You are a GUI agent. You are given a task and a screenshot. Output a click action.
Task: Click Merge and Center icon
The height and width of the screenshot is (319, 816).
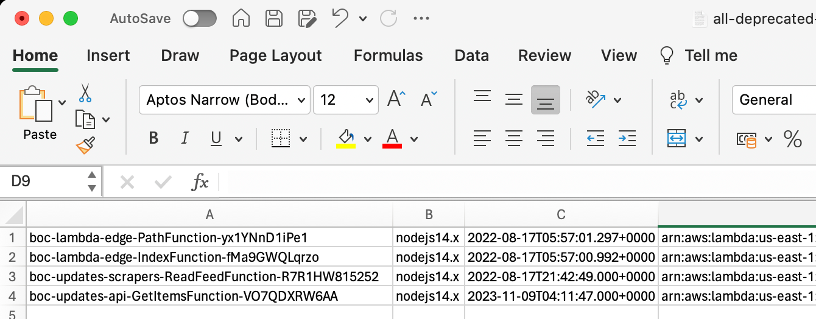point(677,139)
